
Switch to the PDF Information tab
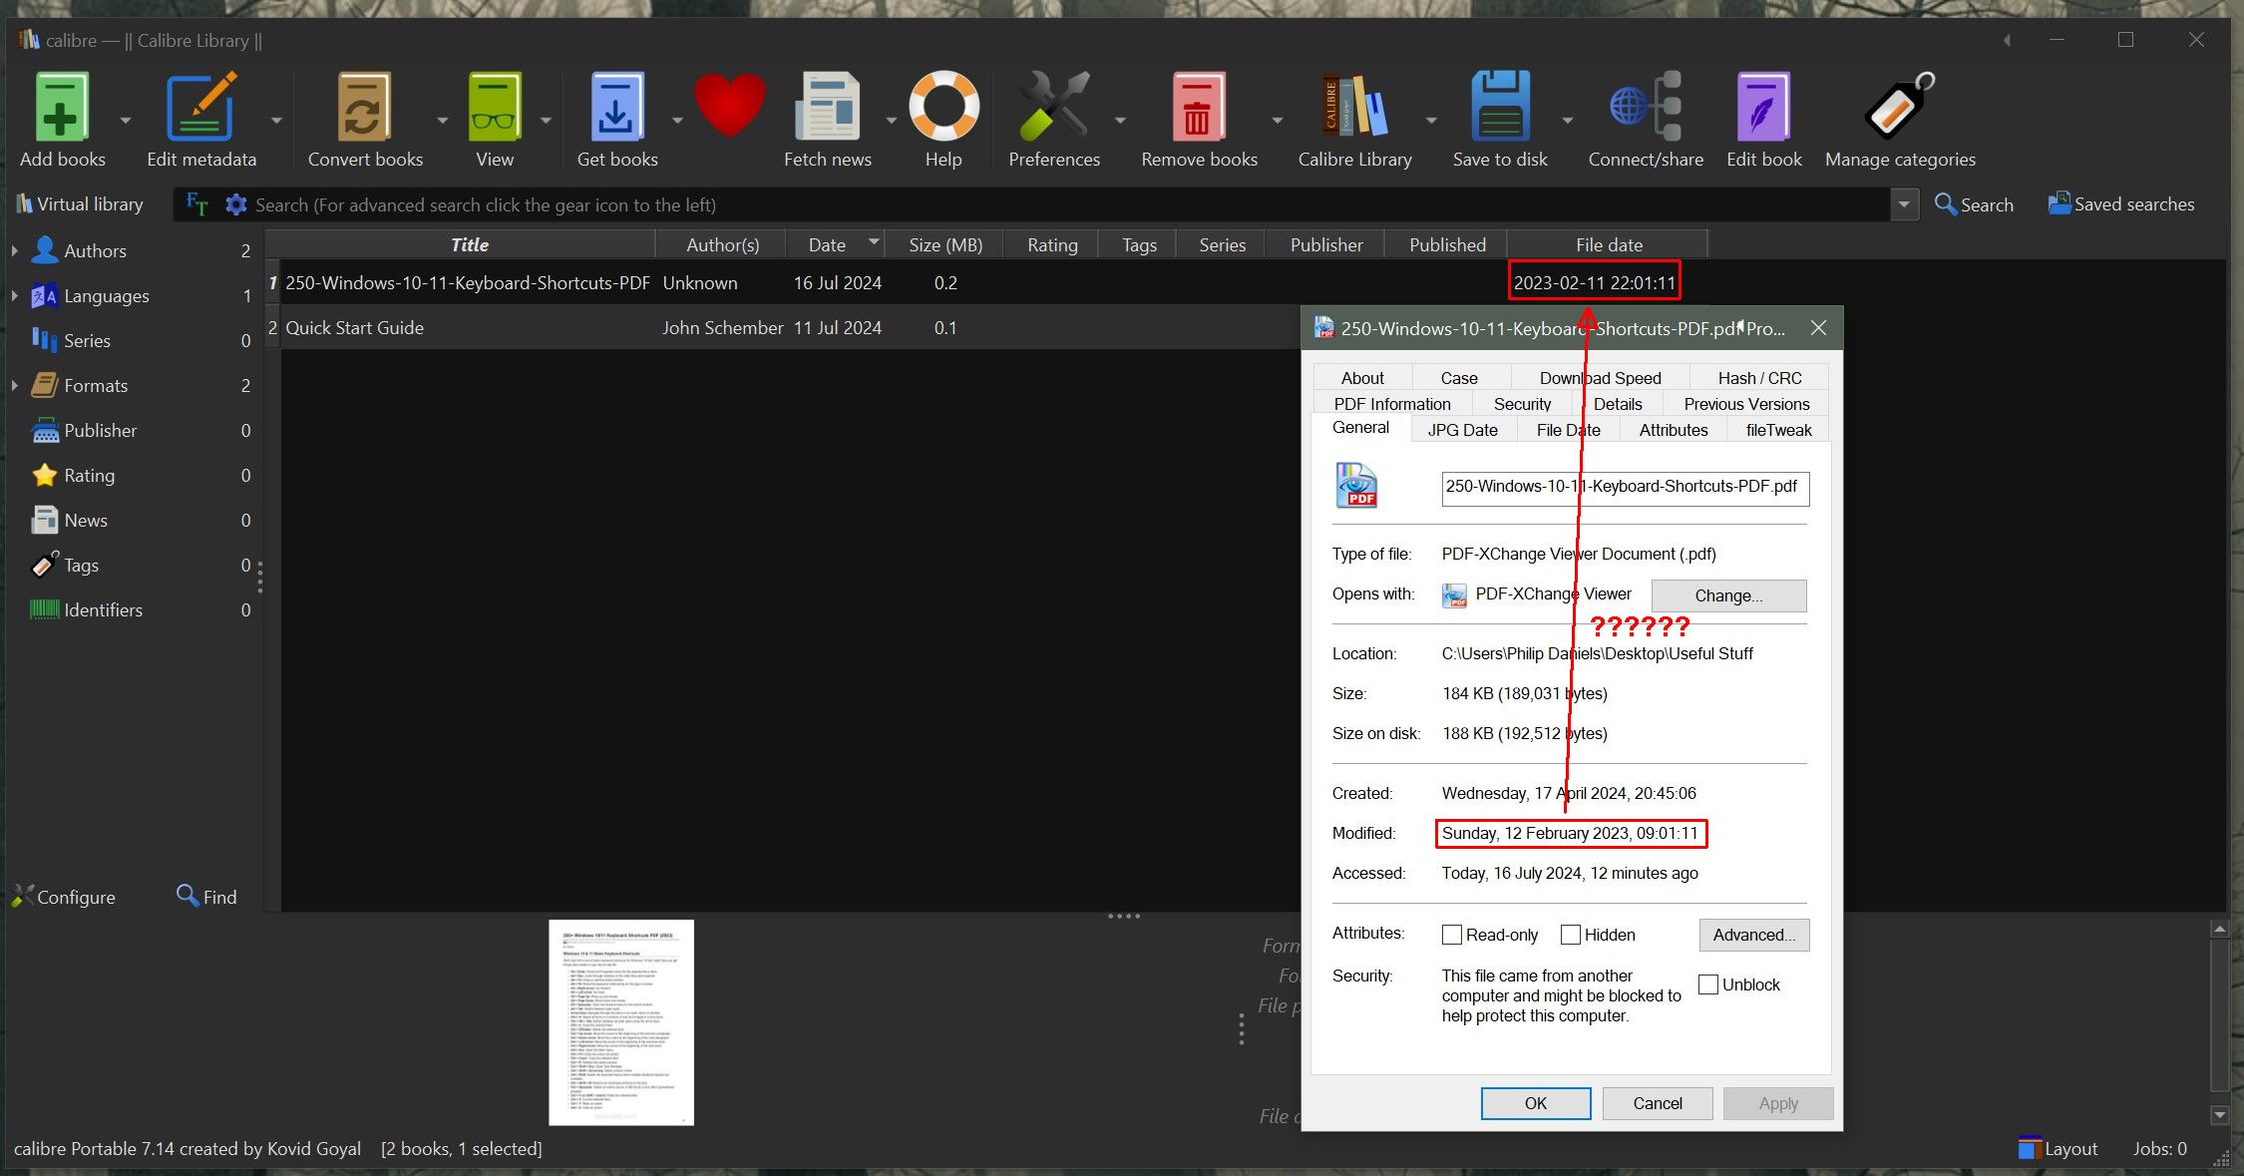1391,404
